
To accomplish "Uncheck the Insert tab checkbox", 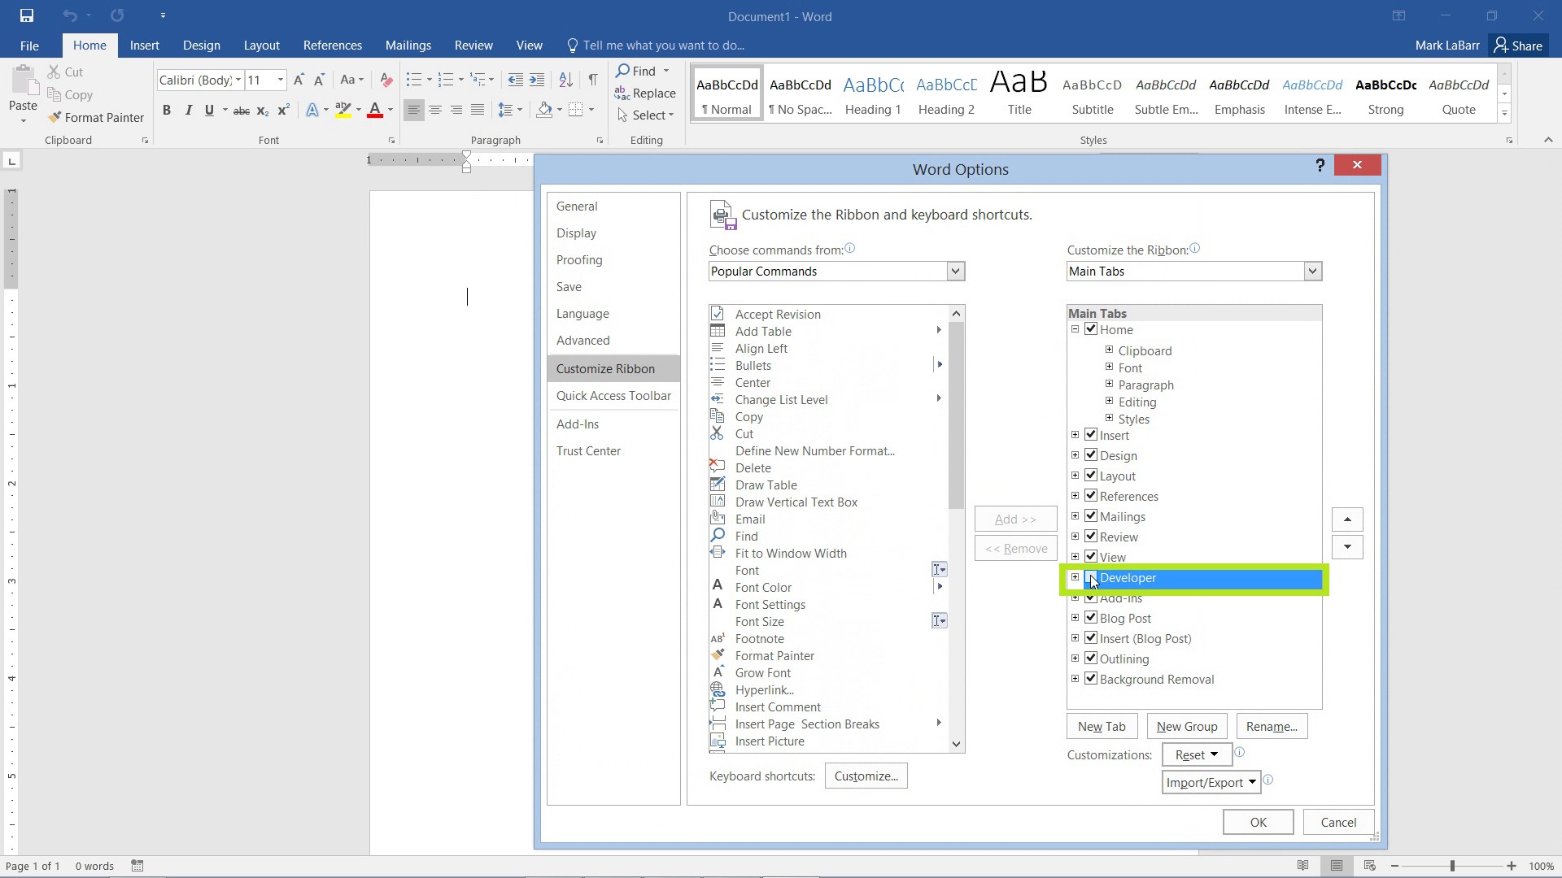I will (1091, 435).
